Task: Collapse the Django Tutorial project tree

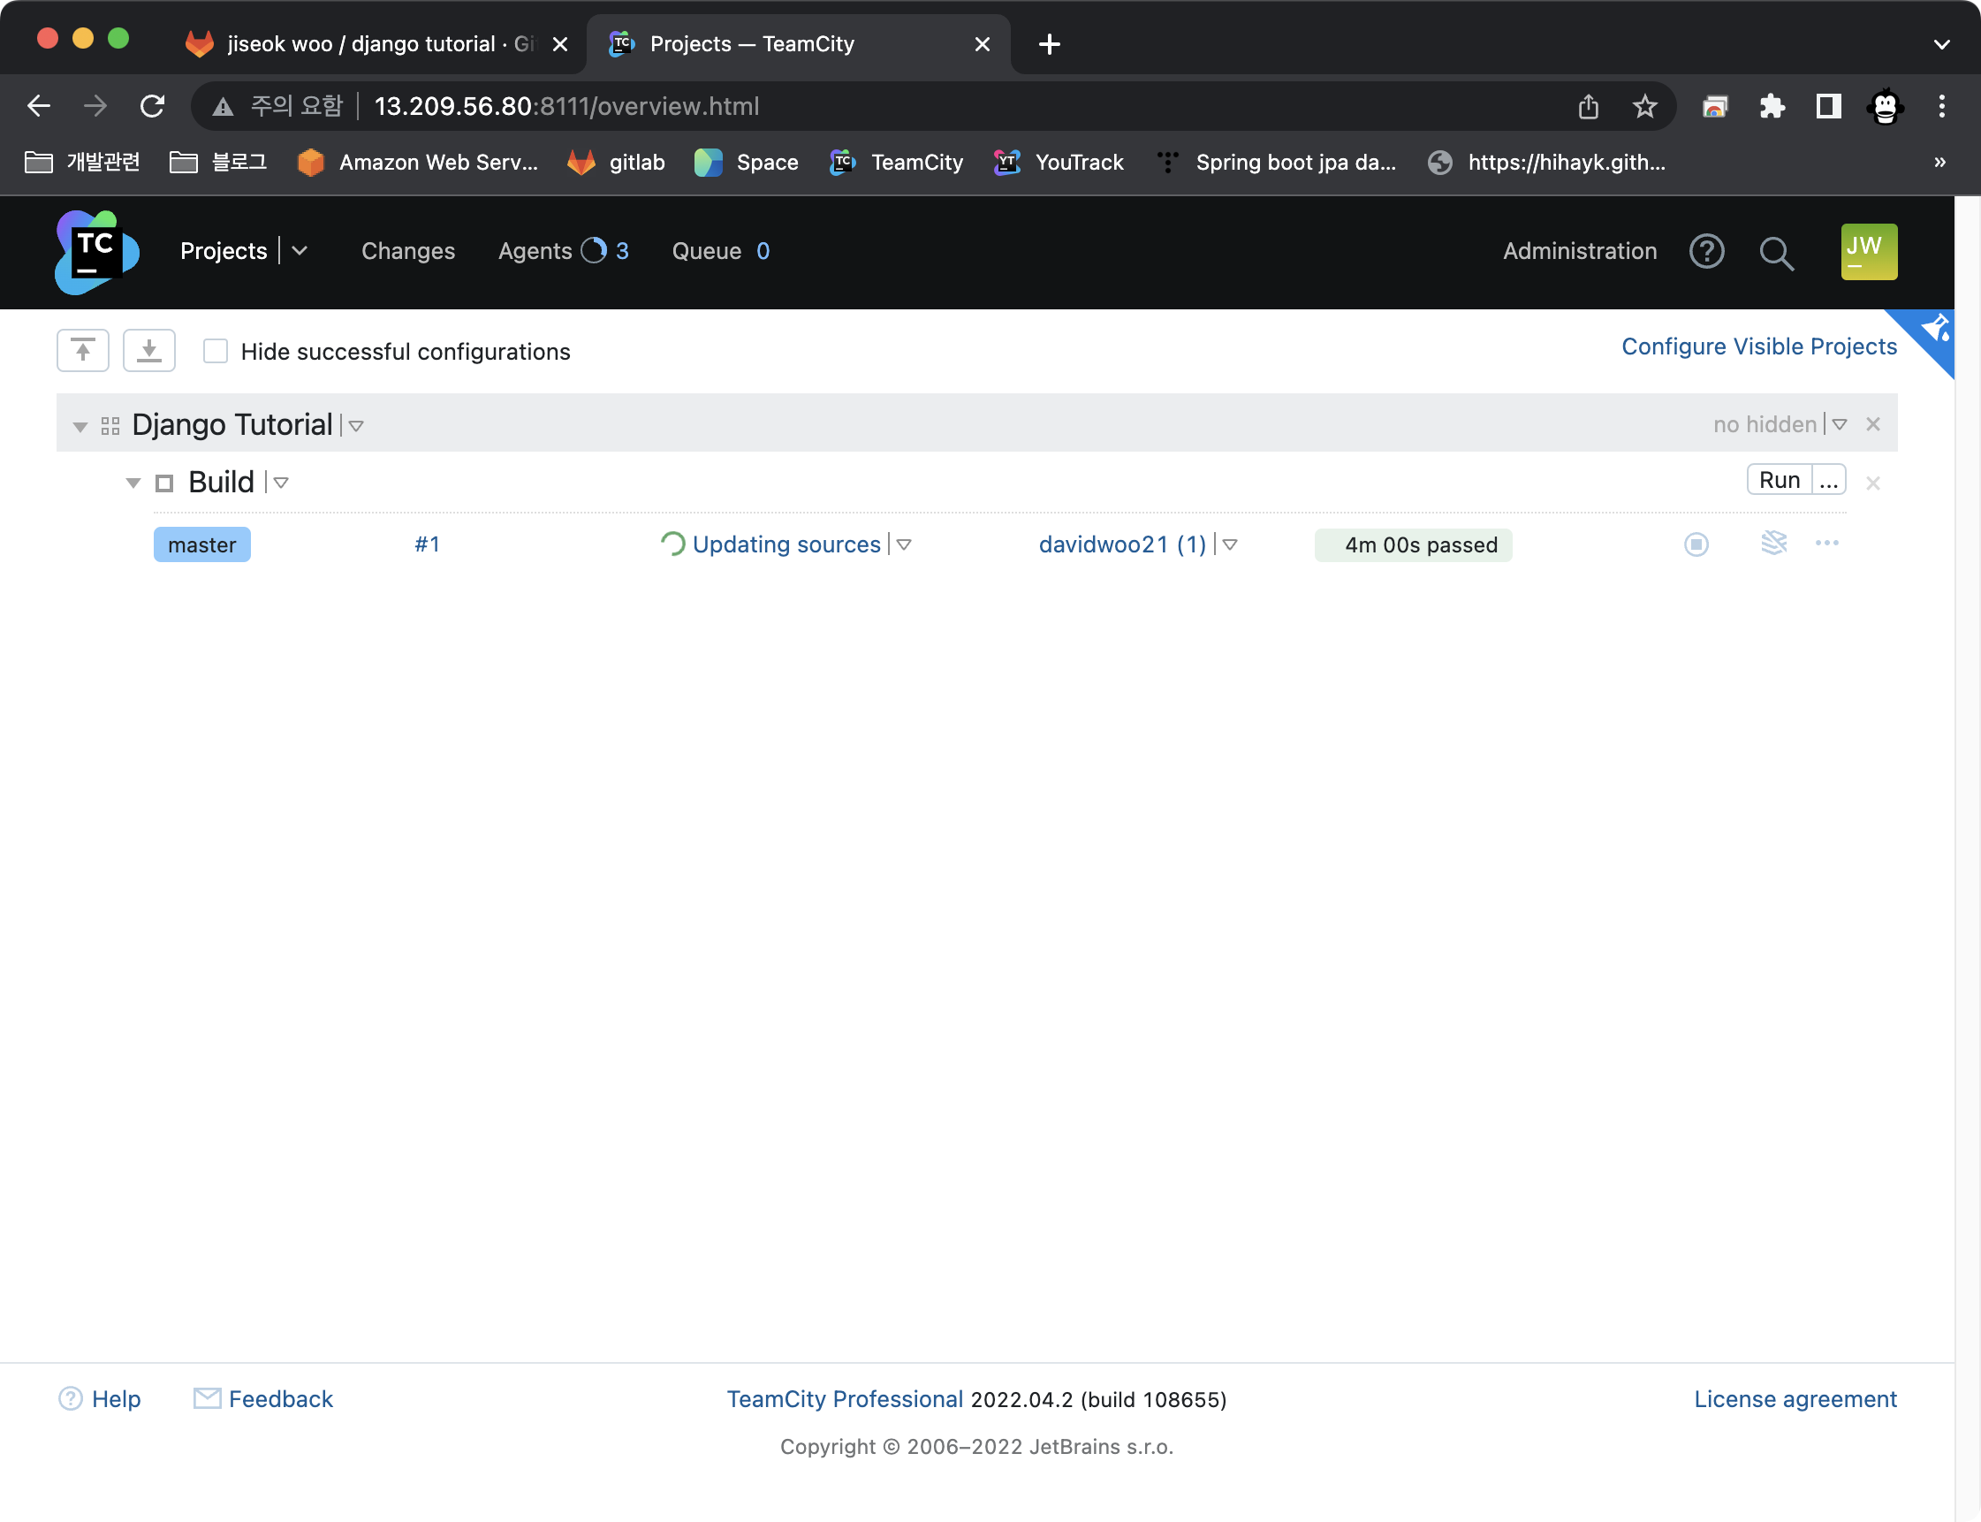Action: pyautogui.click(x=80, y=426)
